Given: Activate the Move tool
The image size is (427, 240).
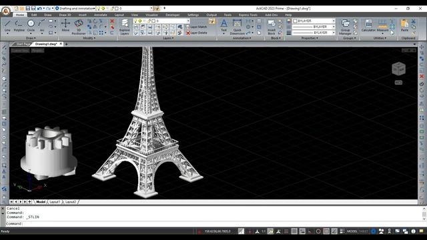Looking at the screenshot, I should 65,25.
